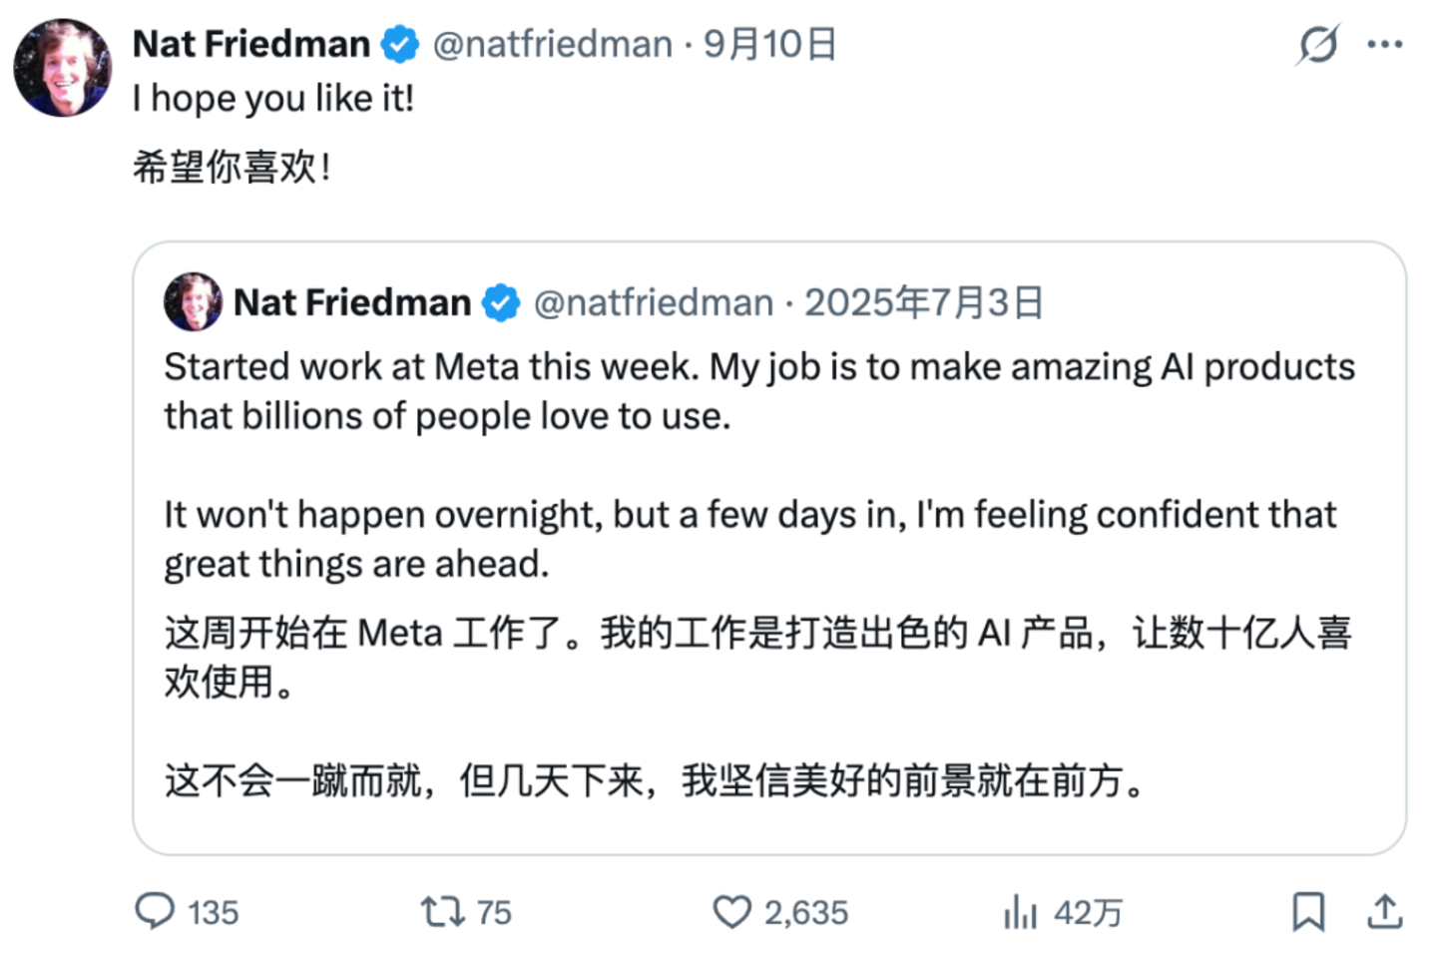Open the 9月10日 tweet timestamp
The height and width of the screenshot is (956, 1436).
coord(769,44)
